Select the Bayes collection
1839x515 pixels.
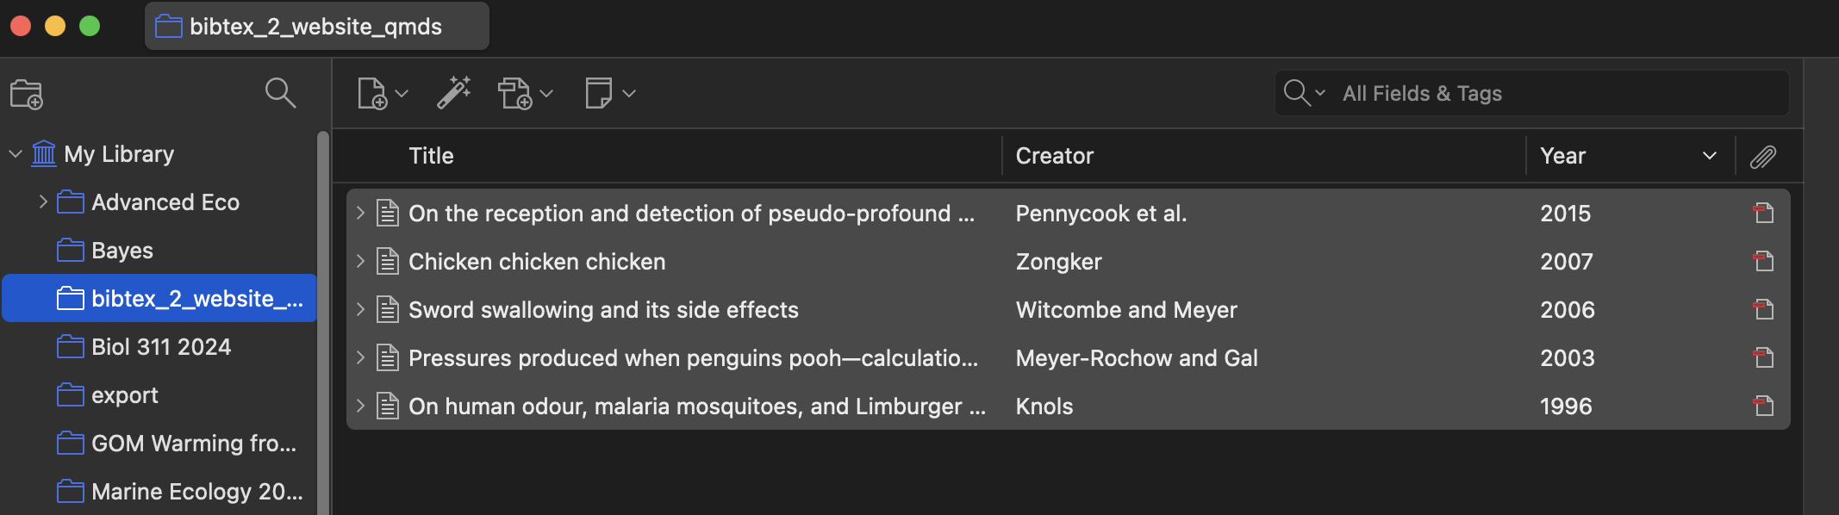click(122, 251)
